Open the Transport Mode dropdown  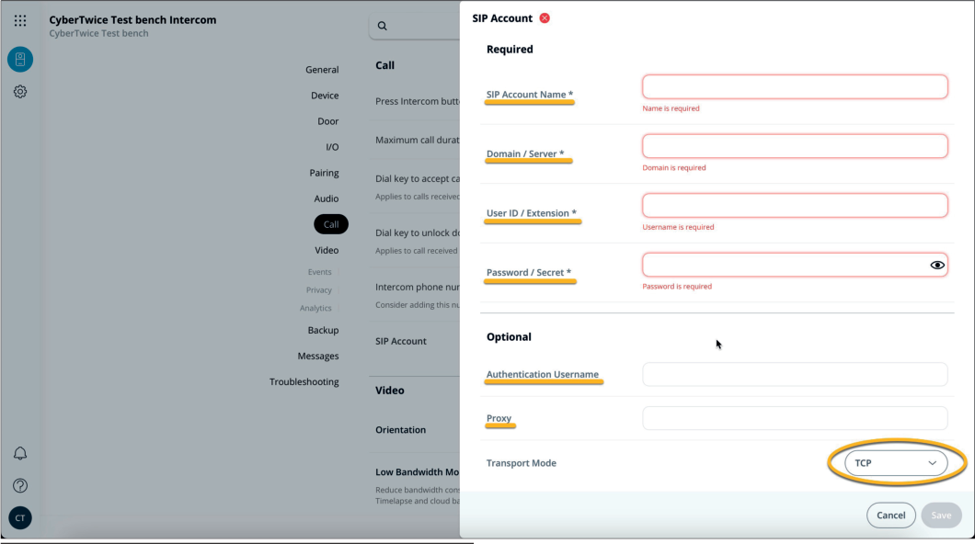[893, 462]
